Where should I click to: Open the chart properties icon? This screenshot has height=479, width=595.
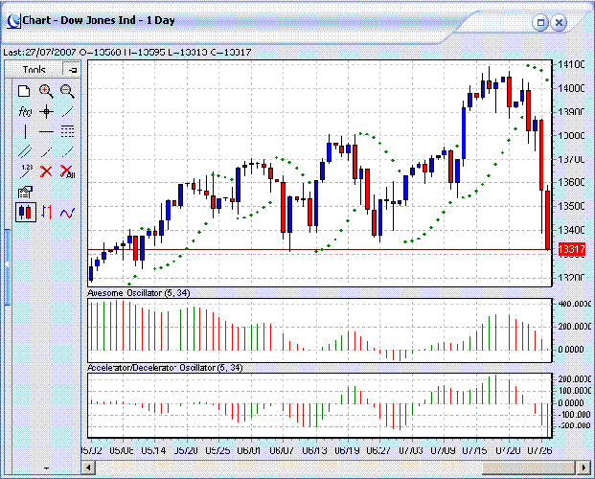(x=25, y=192)
